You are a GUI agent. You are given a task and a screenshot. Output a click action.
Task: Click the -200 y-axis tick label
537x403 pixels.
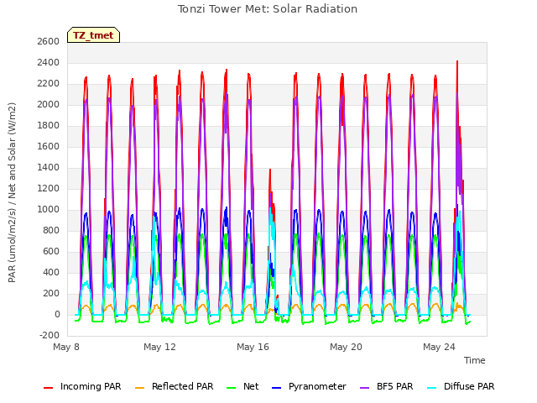[x=50, y=336]
